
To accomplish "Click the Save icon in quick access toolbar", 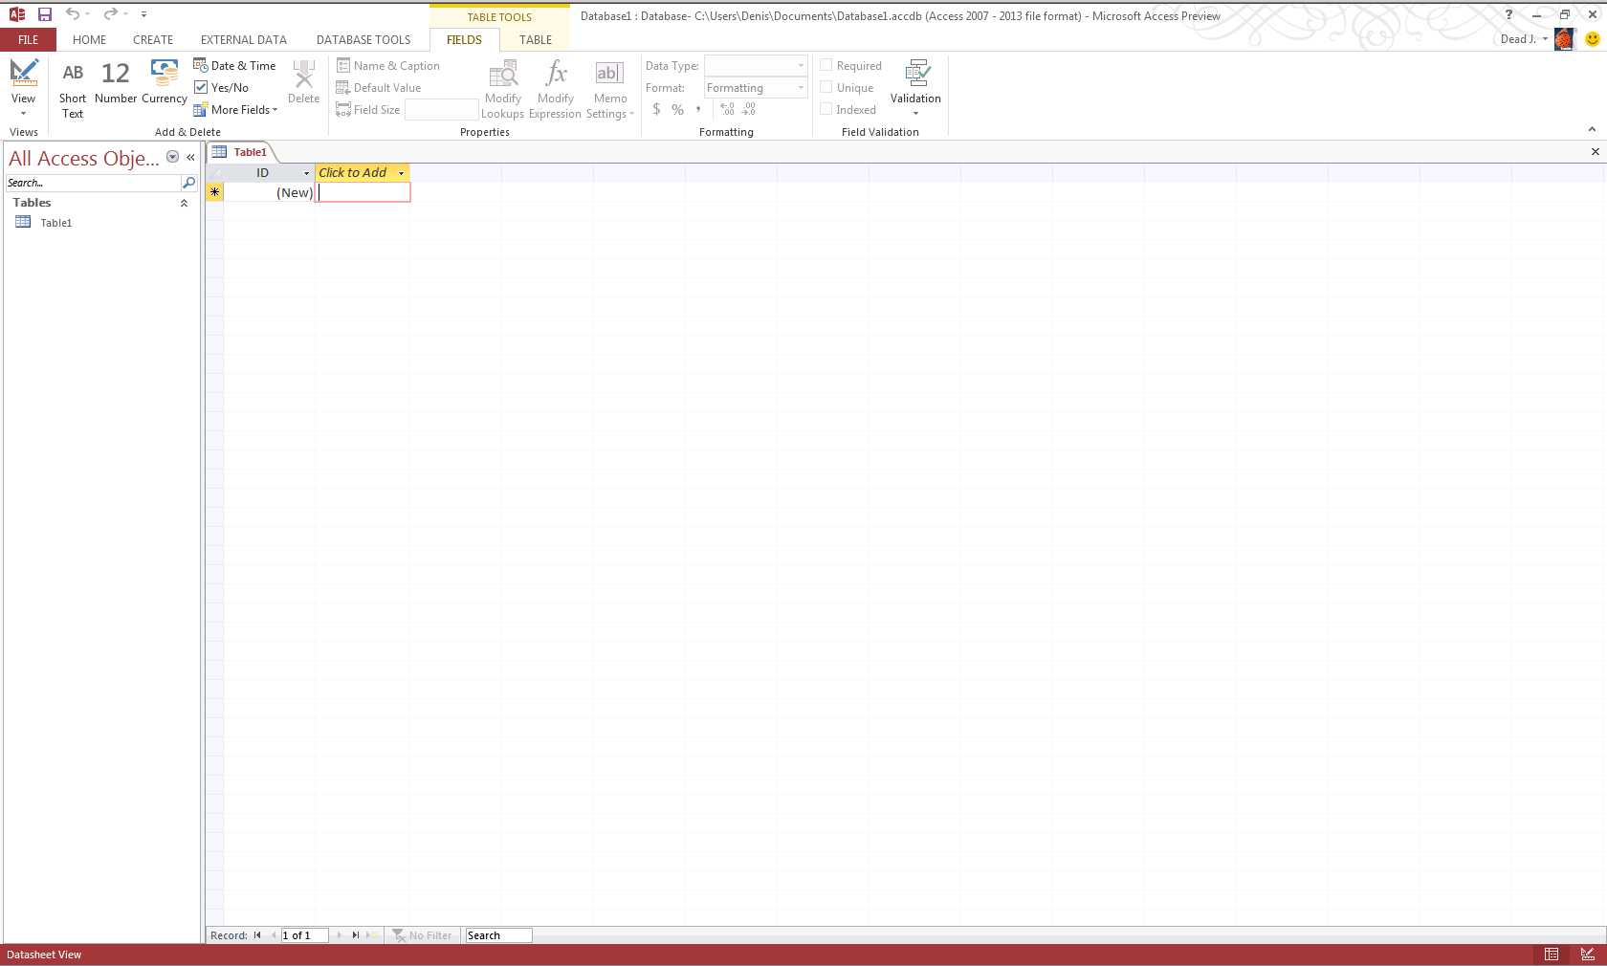I will coord(45,14).
